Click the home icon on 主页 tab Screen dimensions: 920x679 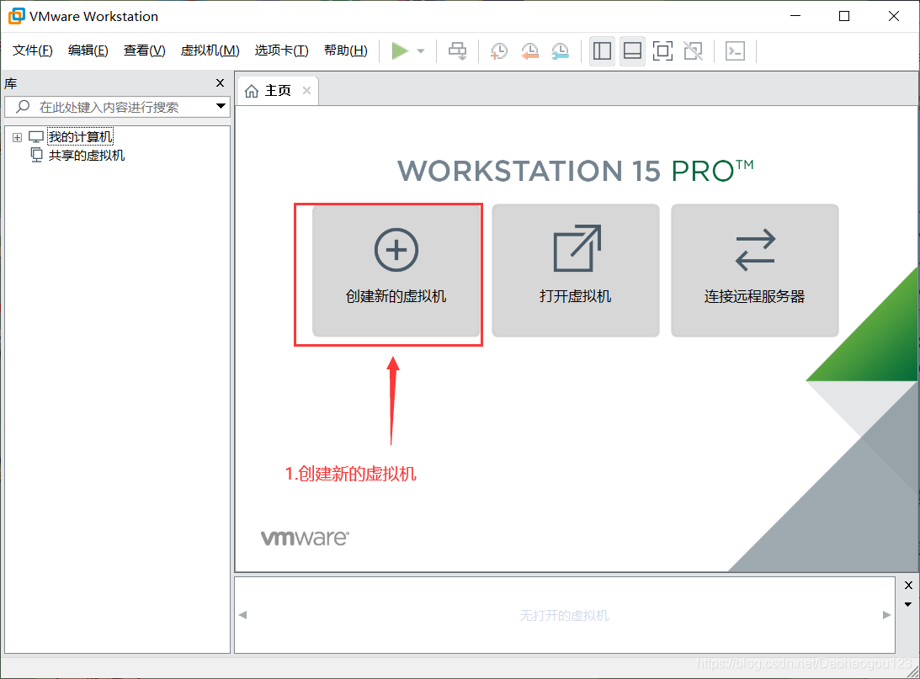tap(252, 91)
